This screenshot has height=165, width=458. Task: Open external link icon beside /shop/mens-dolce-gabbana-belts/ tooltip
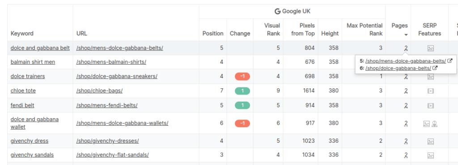[450, 61]
